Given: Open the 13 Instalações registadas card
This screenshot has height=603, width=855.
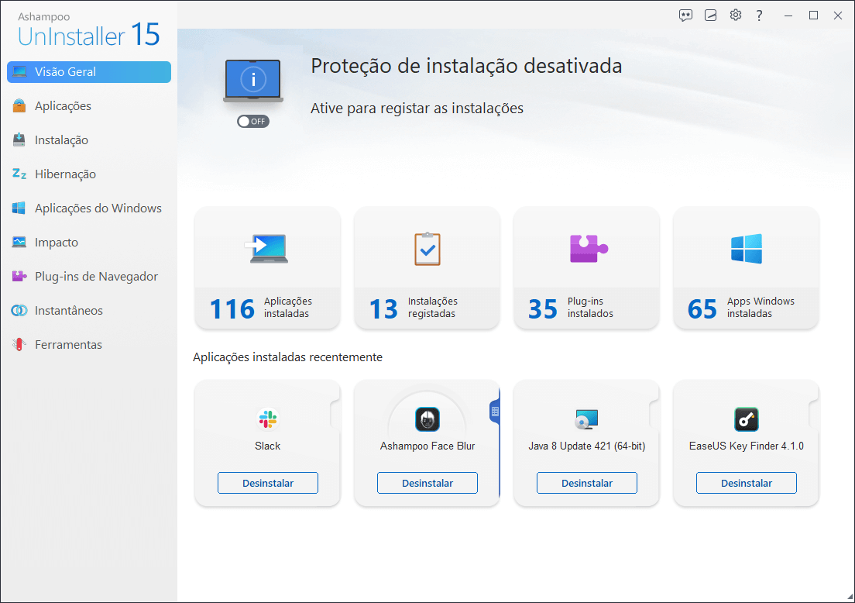Looking at the screenshot, I should pos(428,268).
